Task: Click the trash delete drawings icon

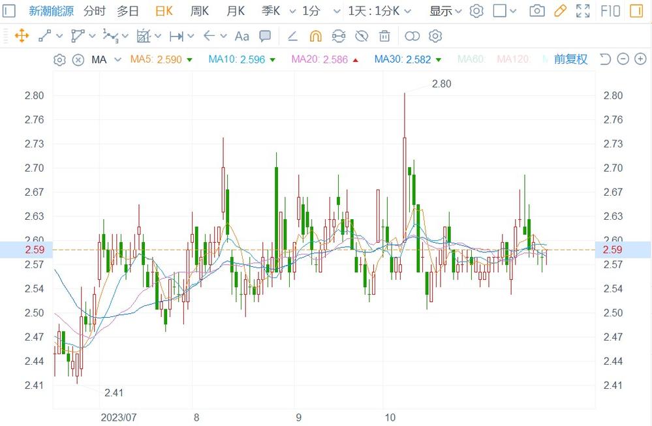Action: click(x=384, y=36)
